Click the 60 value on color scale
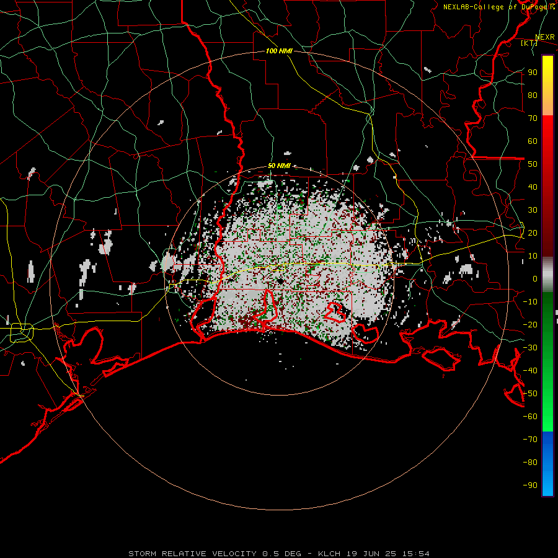The image size is (558, 558). (533, 141)
